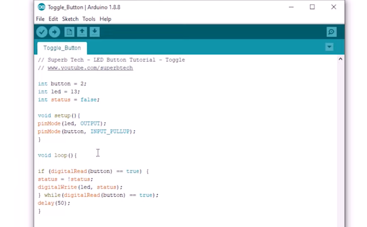
Task: Create a new sketch via toolbar icon
Action: 69,32
